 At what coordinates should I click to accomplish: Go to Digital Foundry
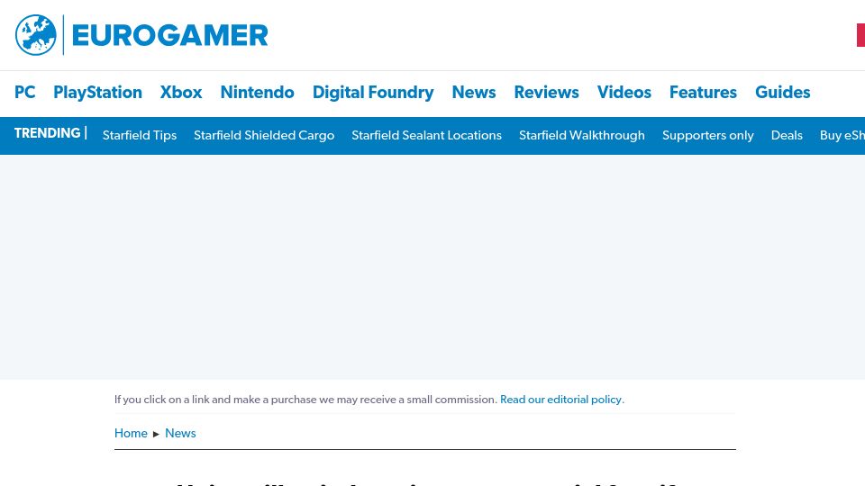(x=373, y=93)
